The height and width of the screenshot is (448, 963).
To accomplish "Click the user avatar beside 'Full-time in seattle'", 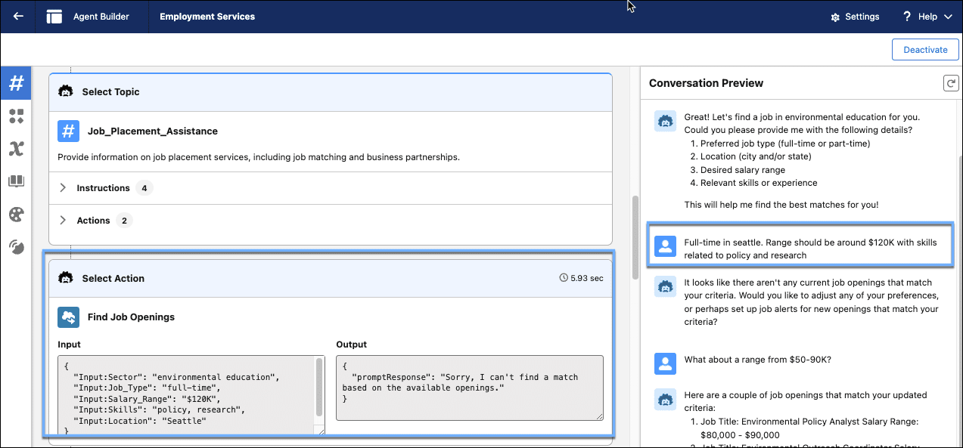I will [x=665, y=246].
